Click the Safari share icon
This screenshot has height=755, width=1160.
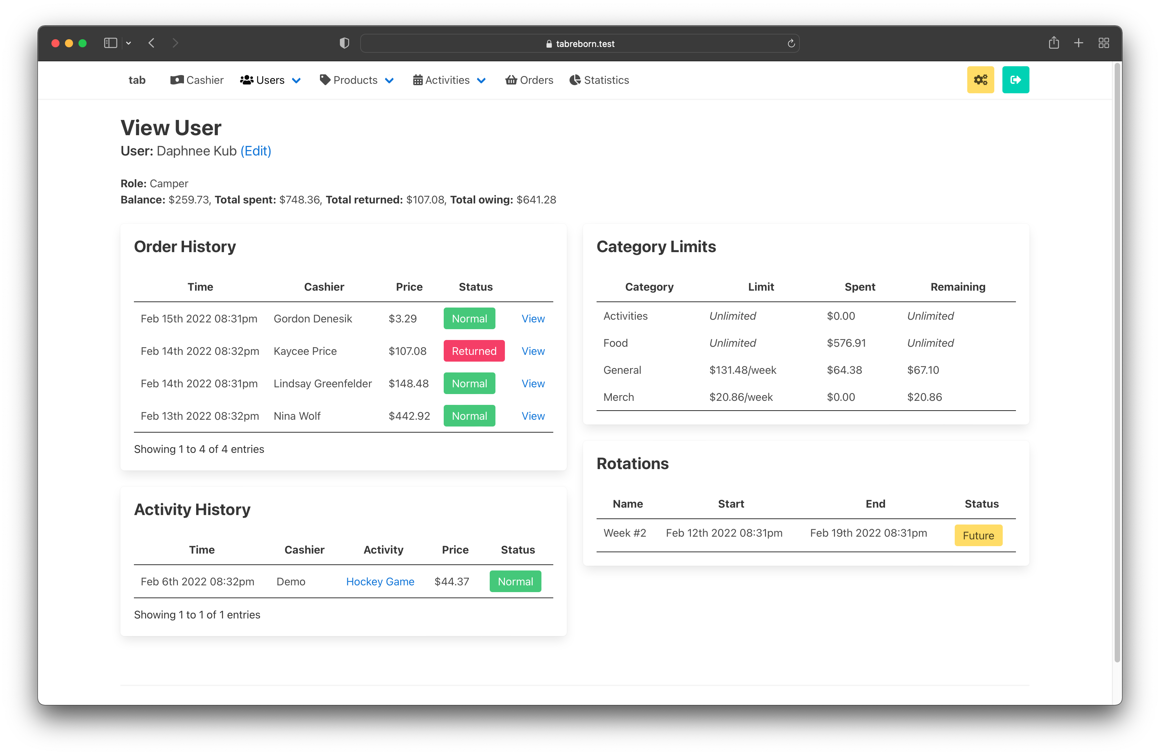(1053, 43)
